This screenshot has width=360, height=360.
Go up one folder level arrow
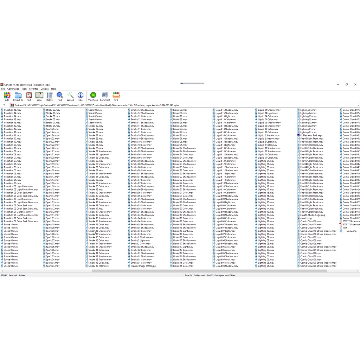(4, 105)
